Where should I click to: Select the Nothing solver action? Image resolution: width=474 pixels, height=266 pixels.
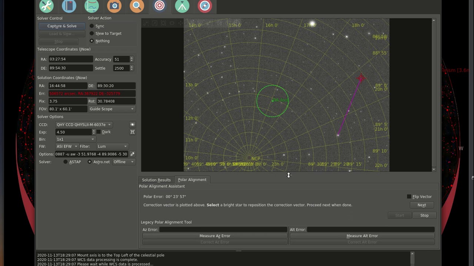coord(92,41)
